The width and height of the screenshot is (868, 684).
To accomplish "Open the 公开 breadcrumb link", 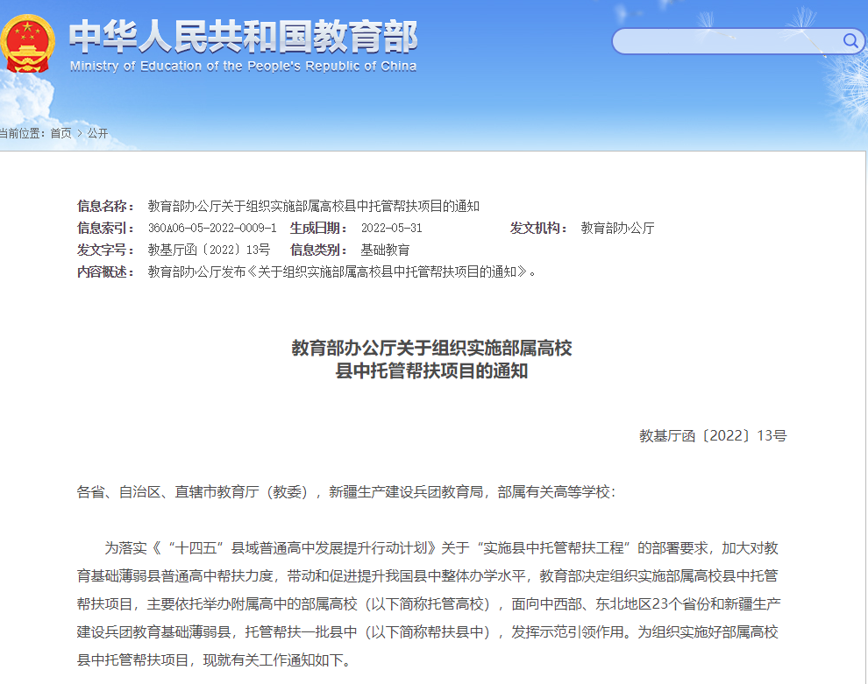I will 97,133.
